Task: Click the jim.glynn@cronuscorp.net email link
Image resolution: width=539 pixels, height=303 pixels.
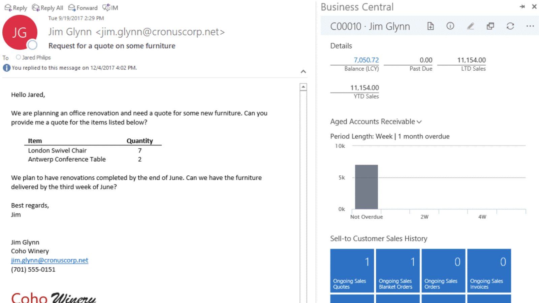Action: (x=50, y=260)
